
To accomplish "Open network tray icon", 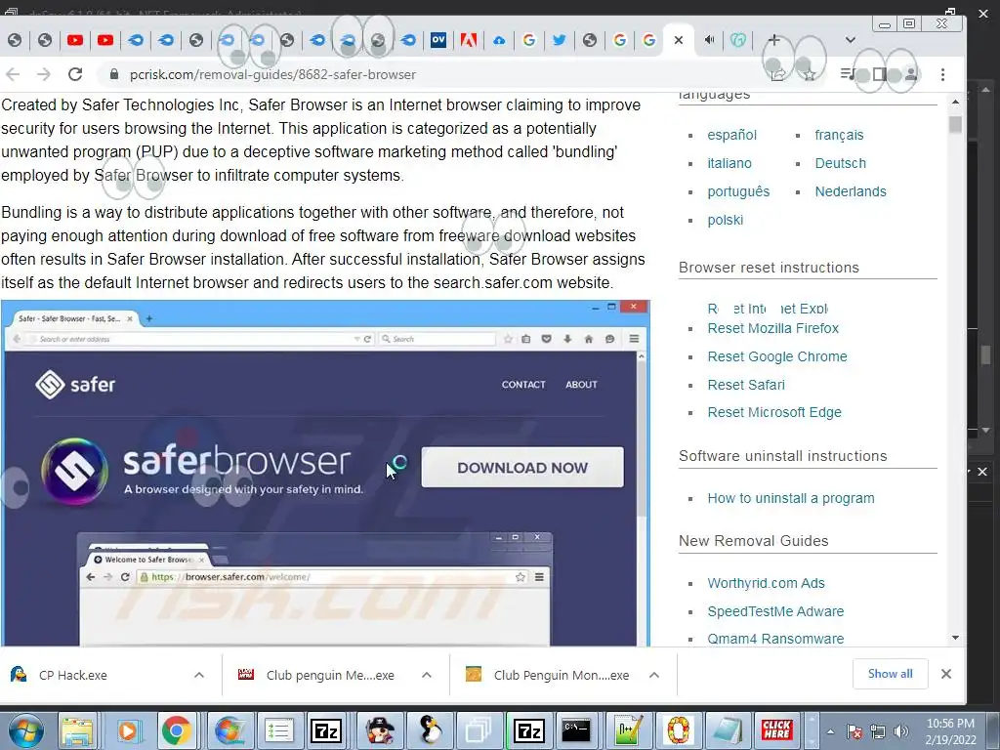I will point(878,731).
